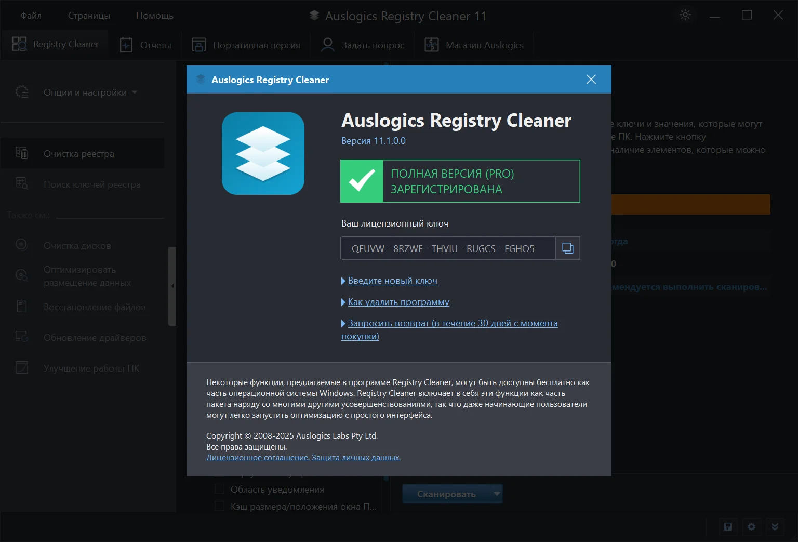The height and width of the screenshot is (542, 798).
Task: Expand the Опции и настройки dropdown
Action: pyautogui.click(x=90, y=92)
